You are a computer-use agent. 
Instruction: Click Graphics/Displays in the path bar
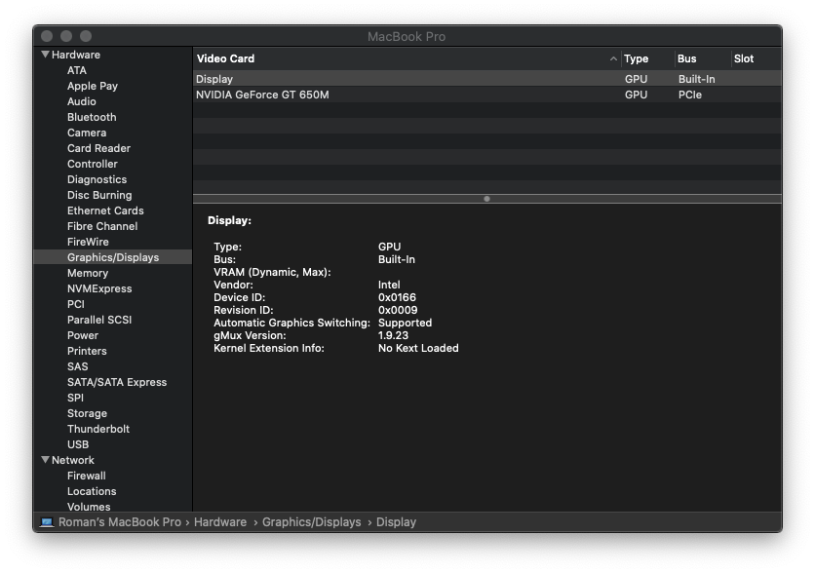tap(311, 522)
